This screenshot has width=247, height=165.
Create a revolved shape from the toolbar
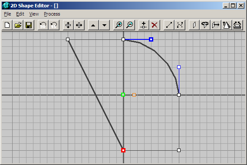pos(205,25)
